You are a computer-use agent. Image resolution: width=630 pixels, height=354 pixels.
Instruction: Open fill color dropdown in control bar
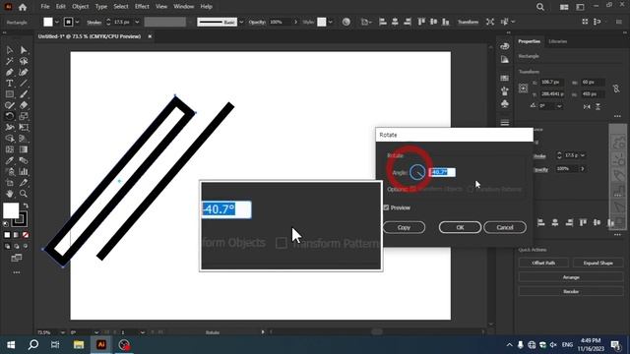(57, 22)
